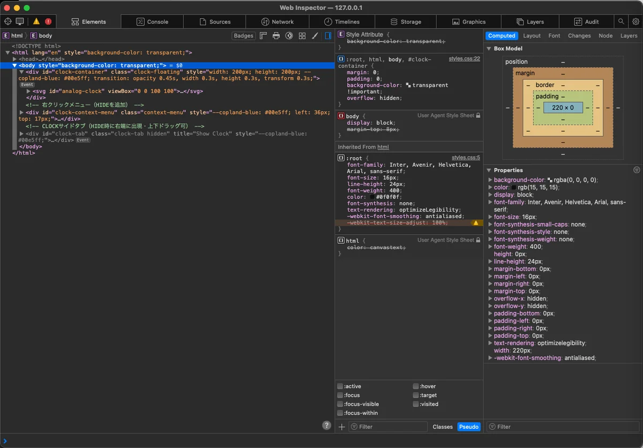Activate the element selection crosshair
Viewport: 643px width, 448px height.
8,21
